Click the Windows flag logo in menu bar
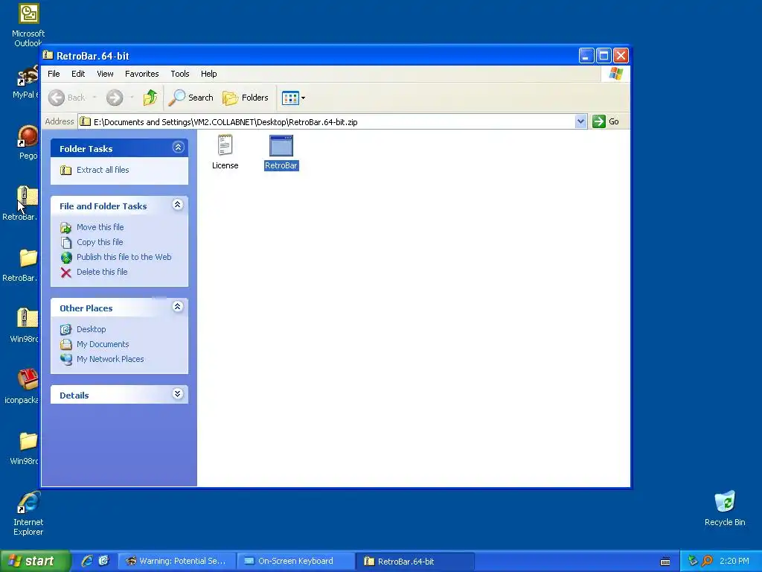762x572 pixels. (x=615, y=74)
